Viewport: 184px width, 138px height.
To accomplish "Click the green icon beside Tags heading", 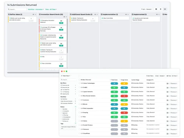I will click(75, 123).
